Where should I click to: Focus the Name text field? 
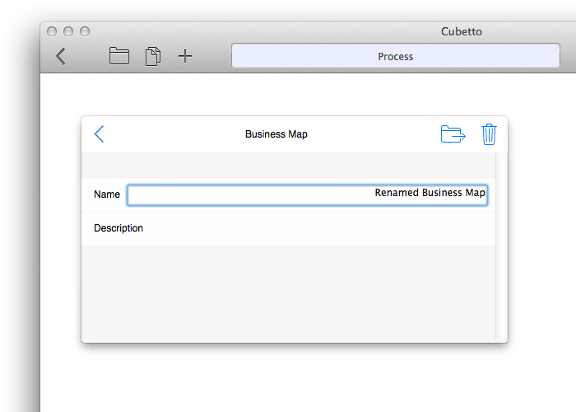307,195
